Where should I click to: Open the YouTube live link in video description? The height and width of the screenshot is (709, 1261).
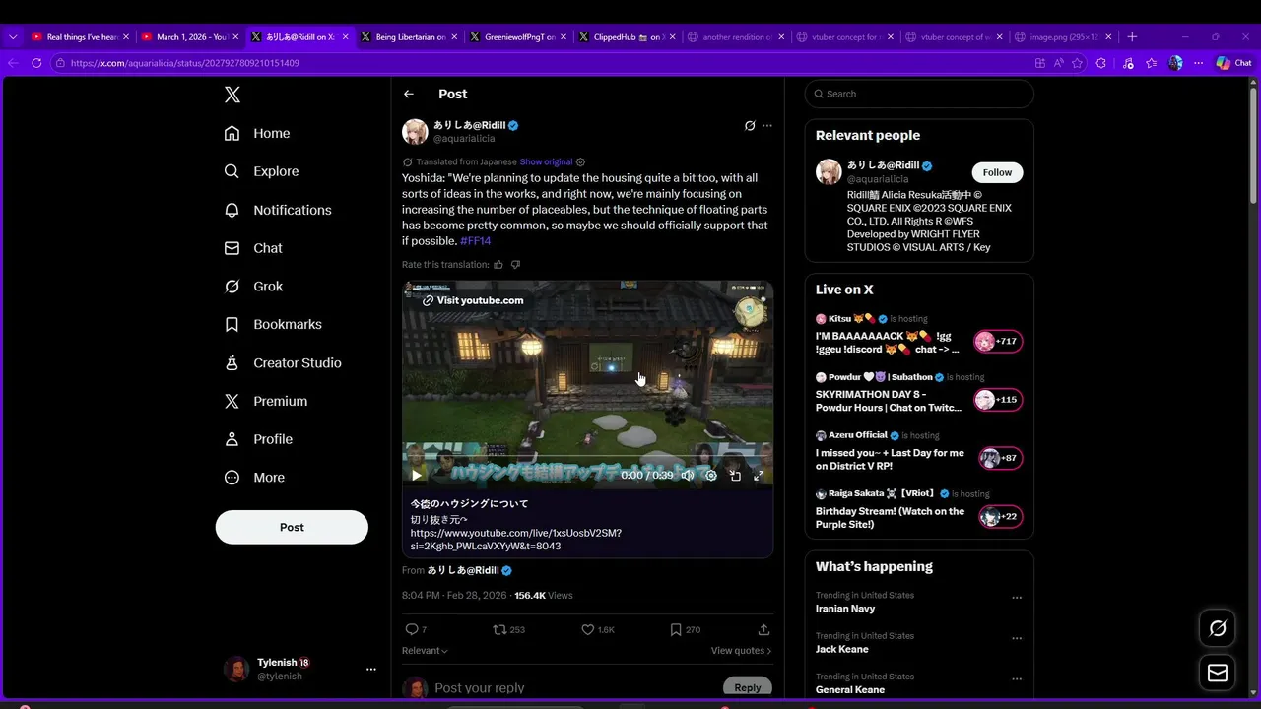point(515,540)
